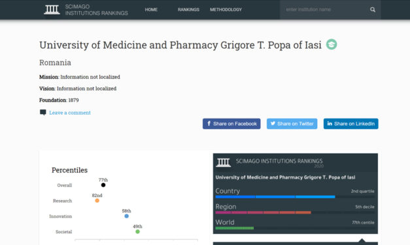
Task: Click the 'Overall' row label in Percentiles chart
Action: [65, 185]
